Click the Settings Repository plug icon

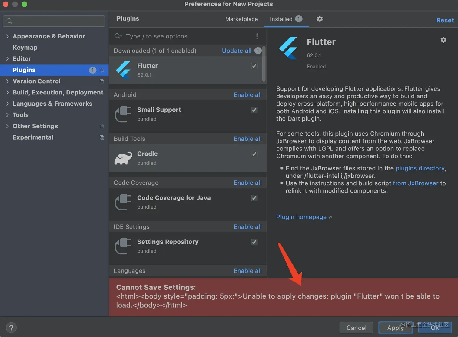123,246
